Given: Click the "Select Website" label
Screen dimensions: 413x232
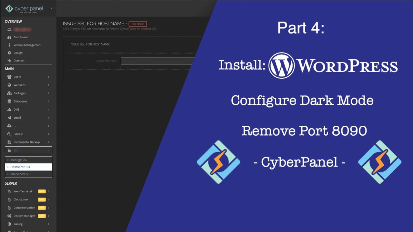Looking at the screenshot, I should 106,61.
